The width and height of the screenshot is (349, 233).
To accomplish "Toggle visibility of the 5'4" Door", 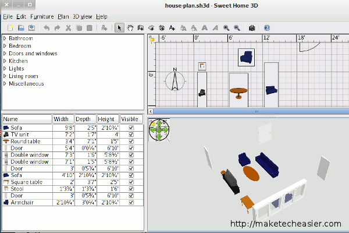I will (131, 148).
